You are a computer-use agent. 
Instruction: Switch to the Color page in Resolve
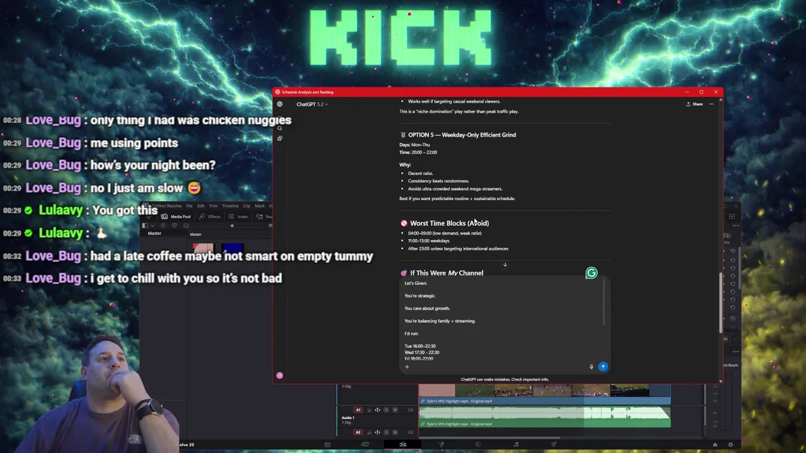click(478, 444)
